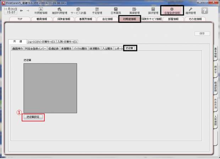Open 維持管理 wrench icon
The image size is (220, 159).
[191, 10]
